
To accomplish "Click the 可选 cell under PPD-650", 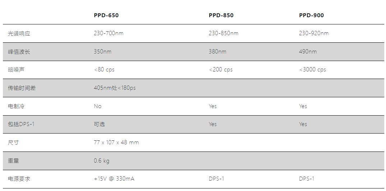I will pos(99,124).
